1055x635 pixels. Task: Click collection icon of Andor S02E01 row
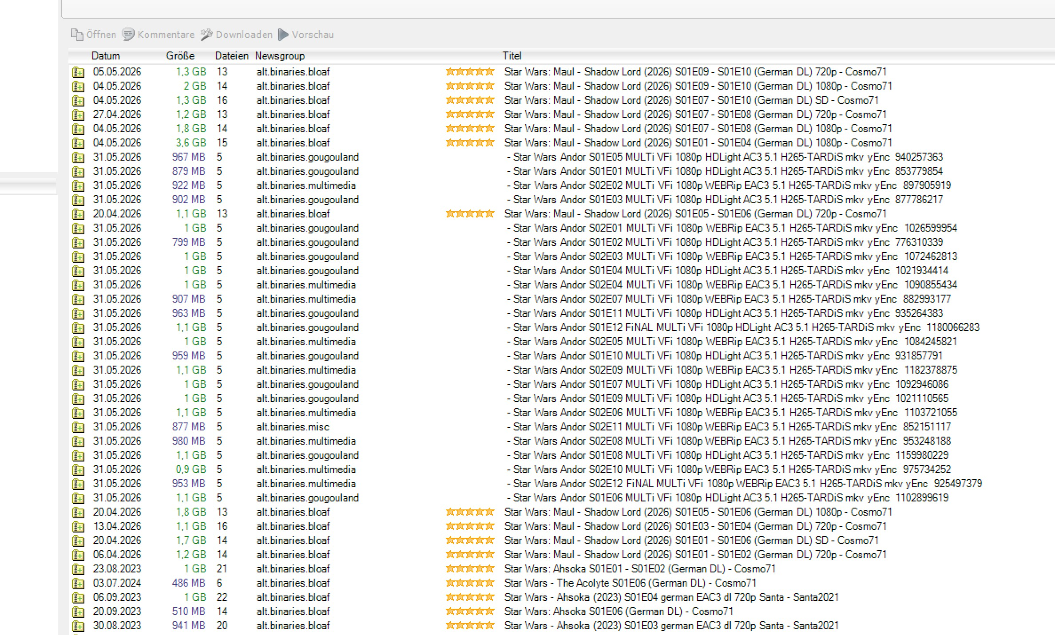pyautogui.click(x=78, y=228)
